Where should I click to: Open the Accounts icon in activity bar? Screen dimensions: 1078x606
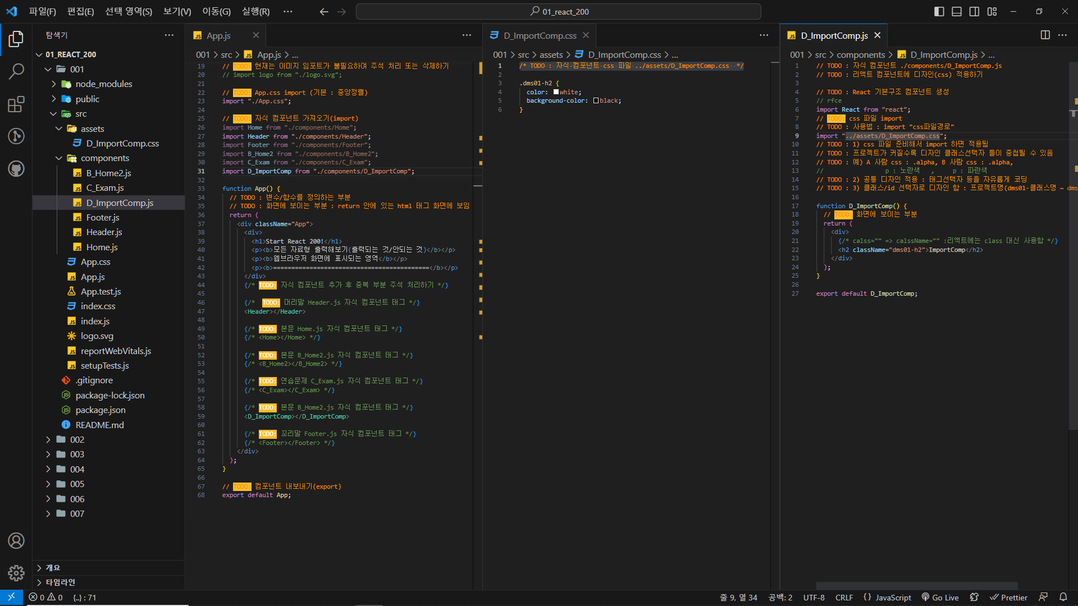click(x=16, y=541)
